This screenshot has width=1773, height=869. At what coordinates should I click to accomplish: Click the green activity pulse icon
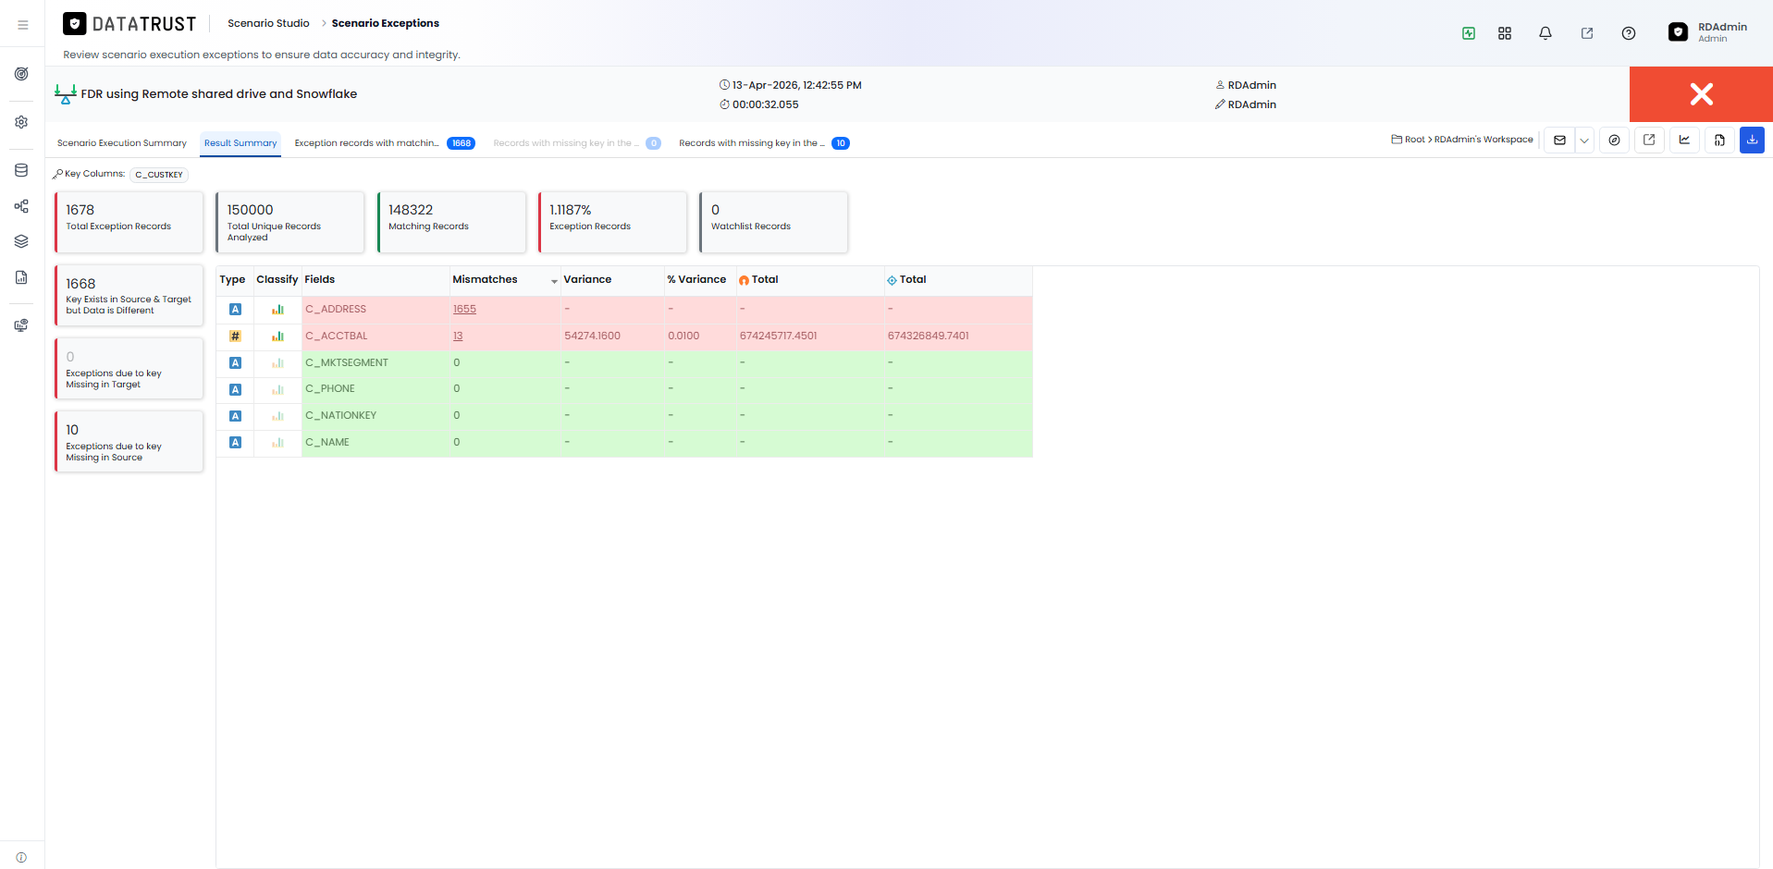point(1469,33)
